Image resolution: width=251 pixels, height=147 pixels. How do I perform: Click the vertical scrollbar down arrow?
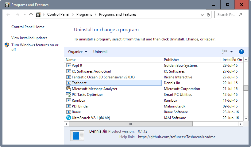[x=246, y=118]
